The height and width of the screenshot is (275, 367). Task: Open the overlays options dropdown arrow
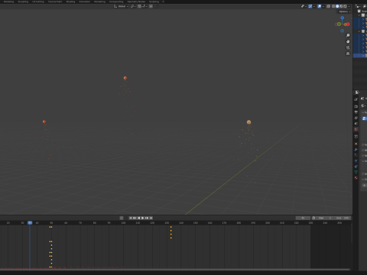pyautogui.click(x=323, y=6)
